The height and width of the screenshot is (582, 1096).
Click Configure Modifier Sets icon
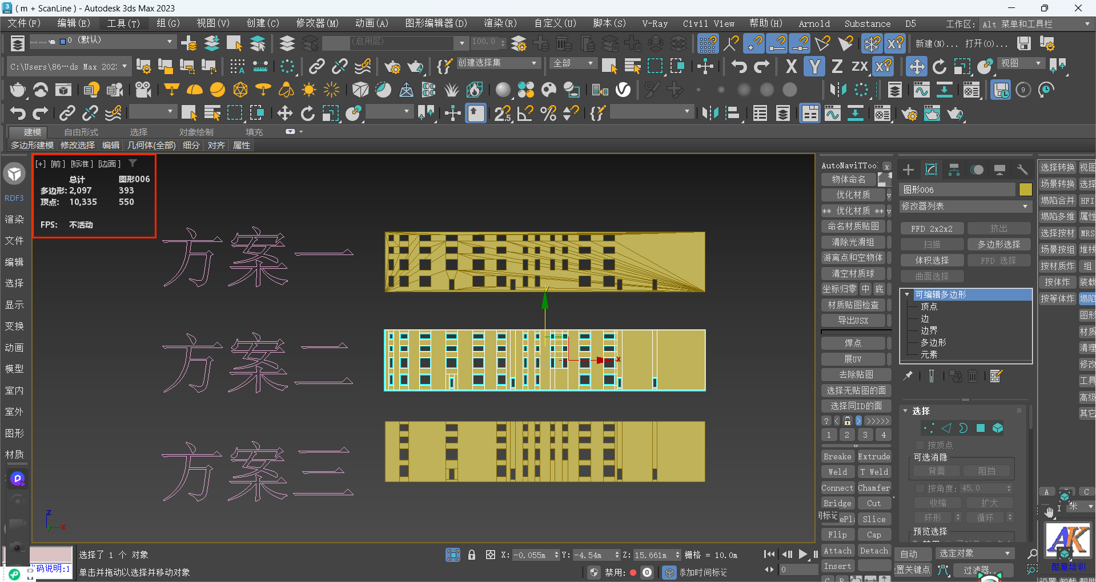click(x=996, y=375)
